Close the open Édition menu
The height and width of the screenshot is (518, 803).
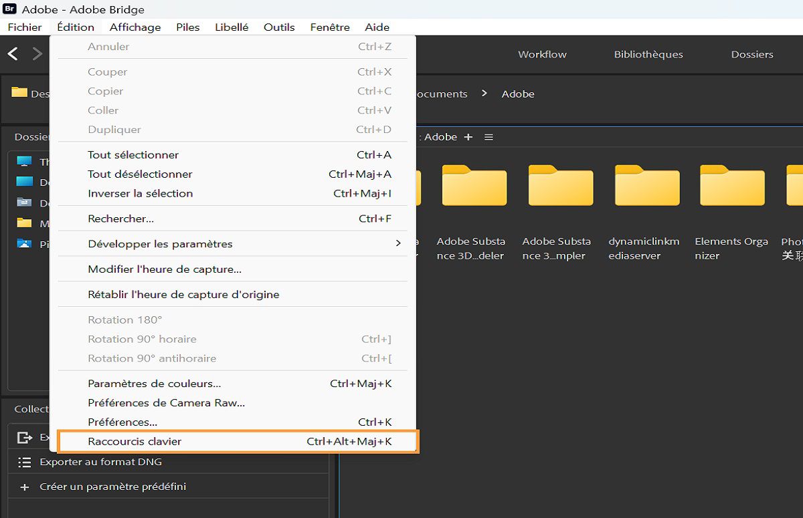point(76,27)
